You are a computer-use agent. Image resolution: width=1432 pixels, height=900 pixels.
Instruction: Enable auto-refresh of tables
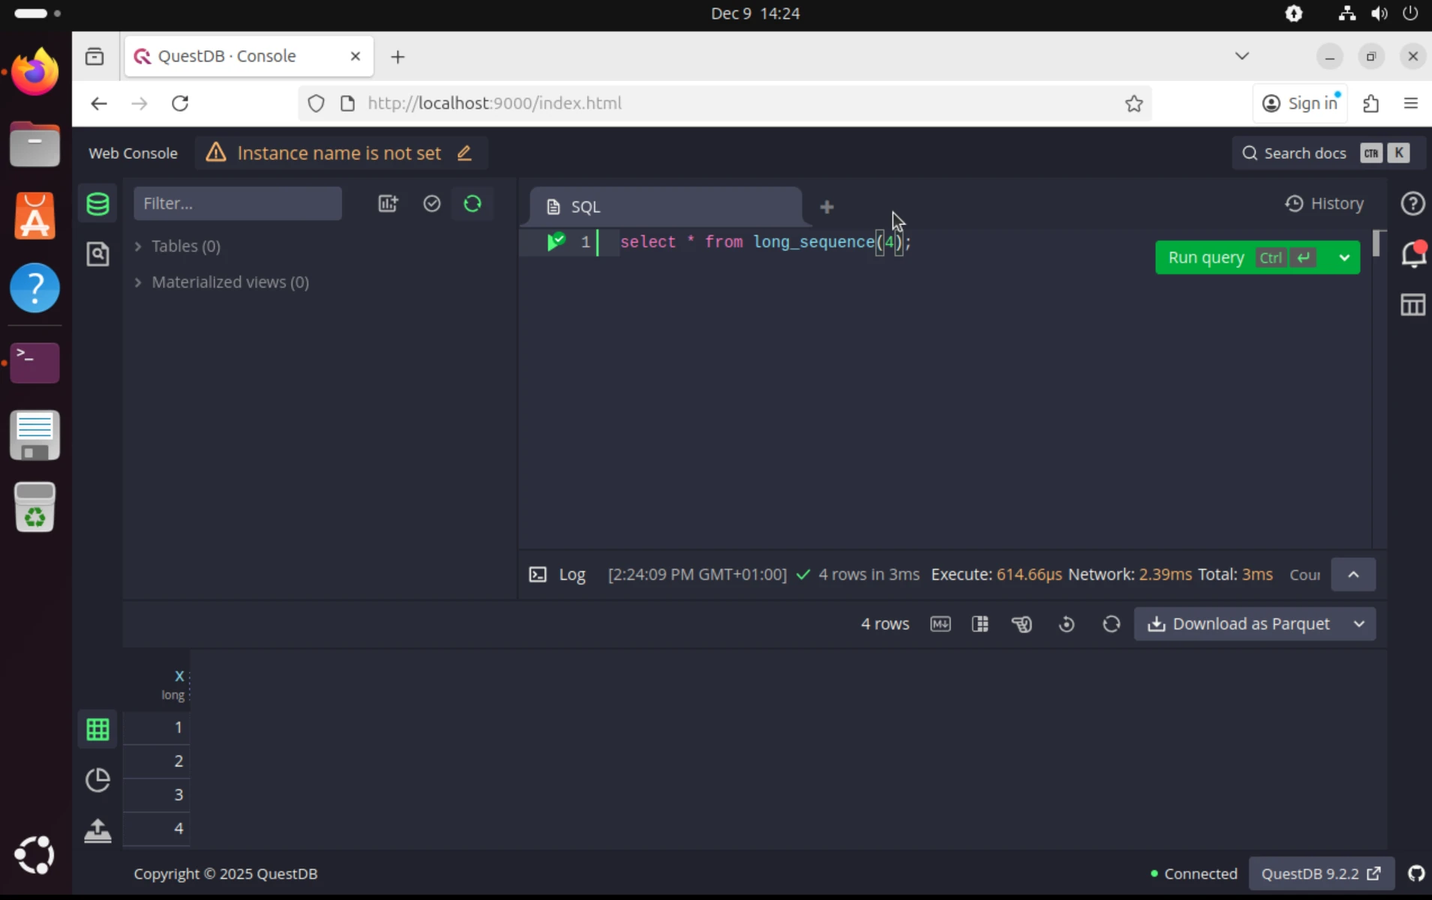[x=473, y=203]
